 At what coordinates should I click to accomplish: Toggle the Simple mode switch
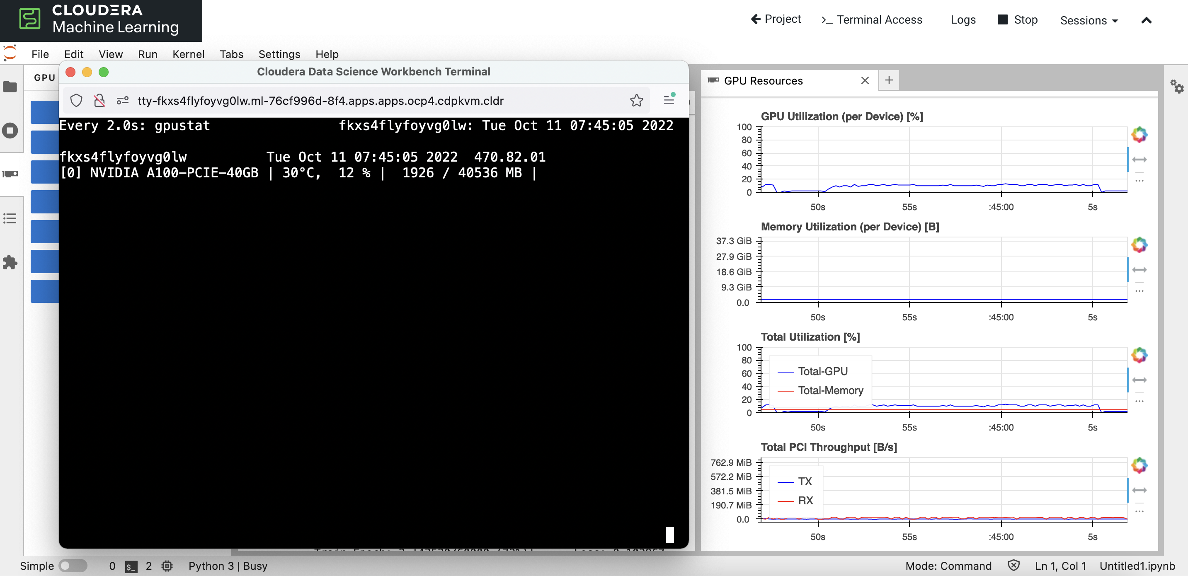[x=73, y=565]
